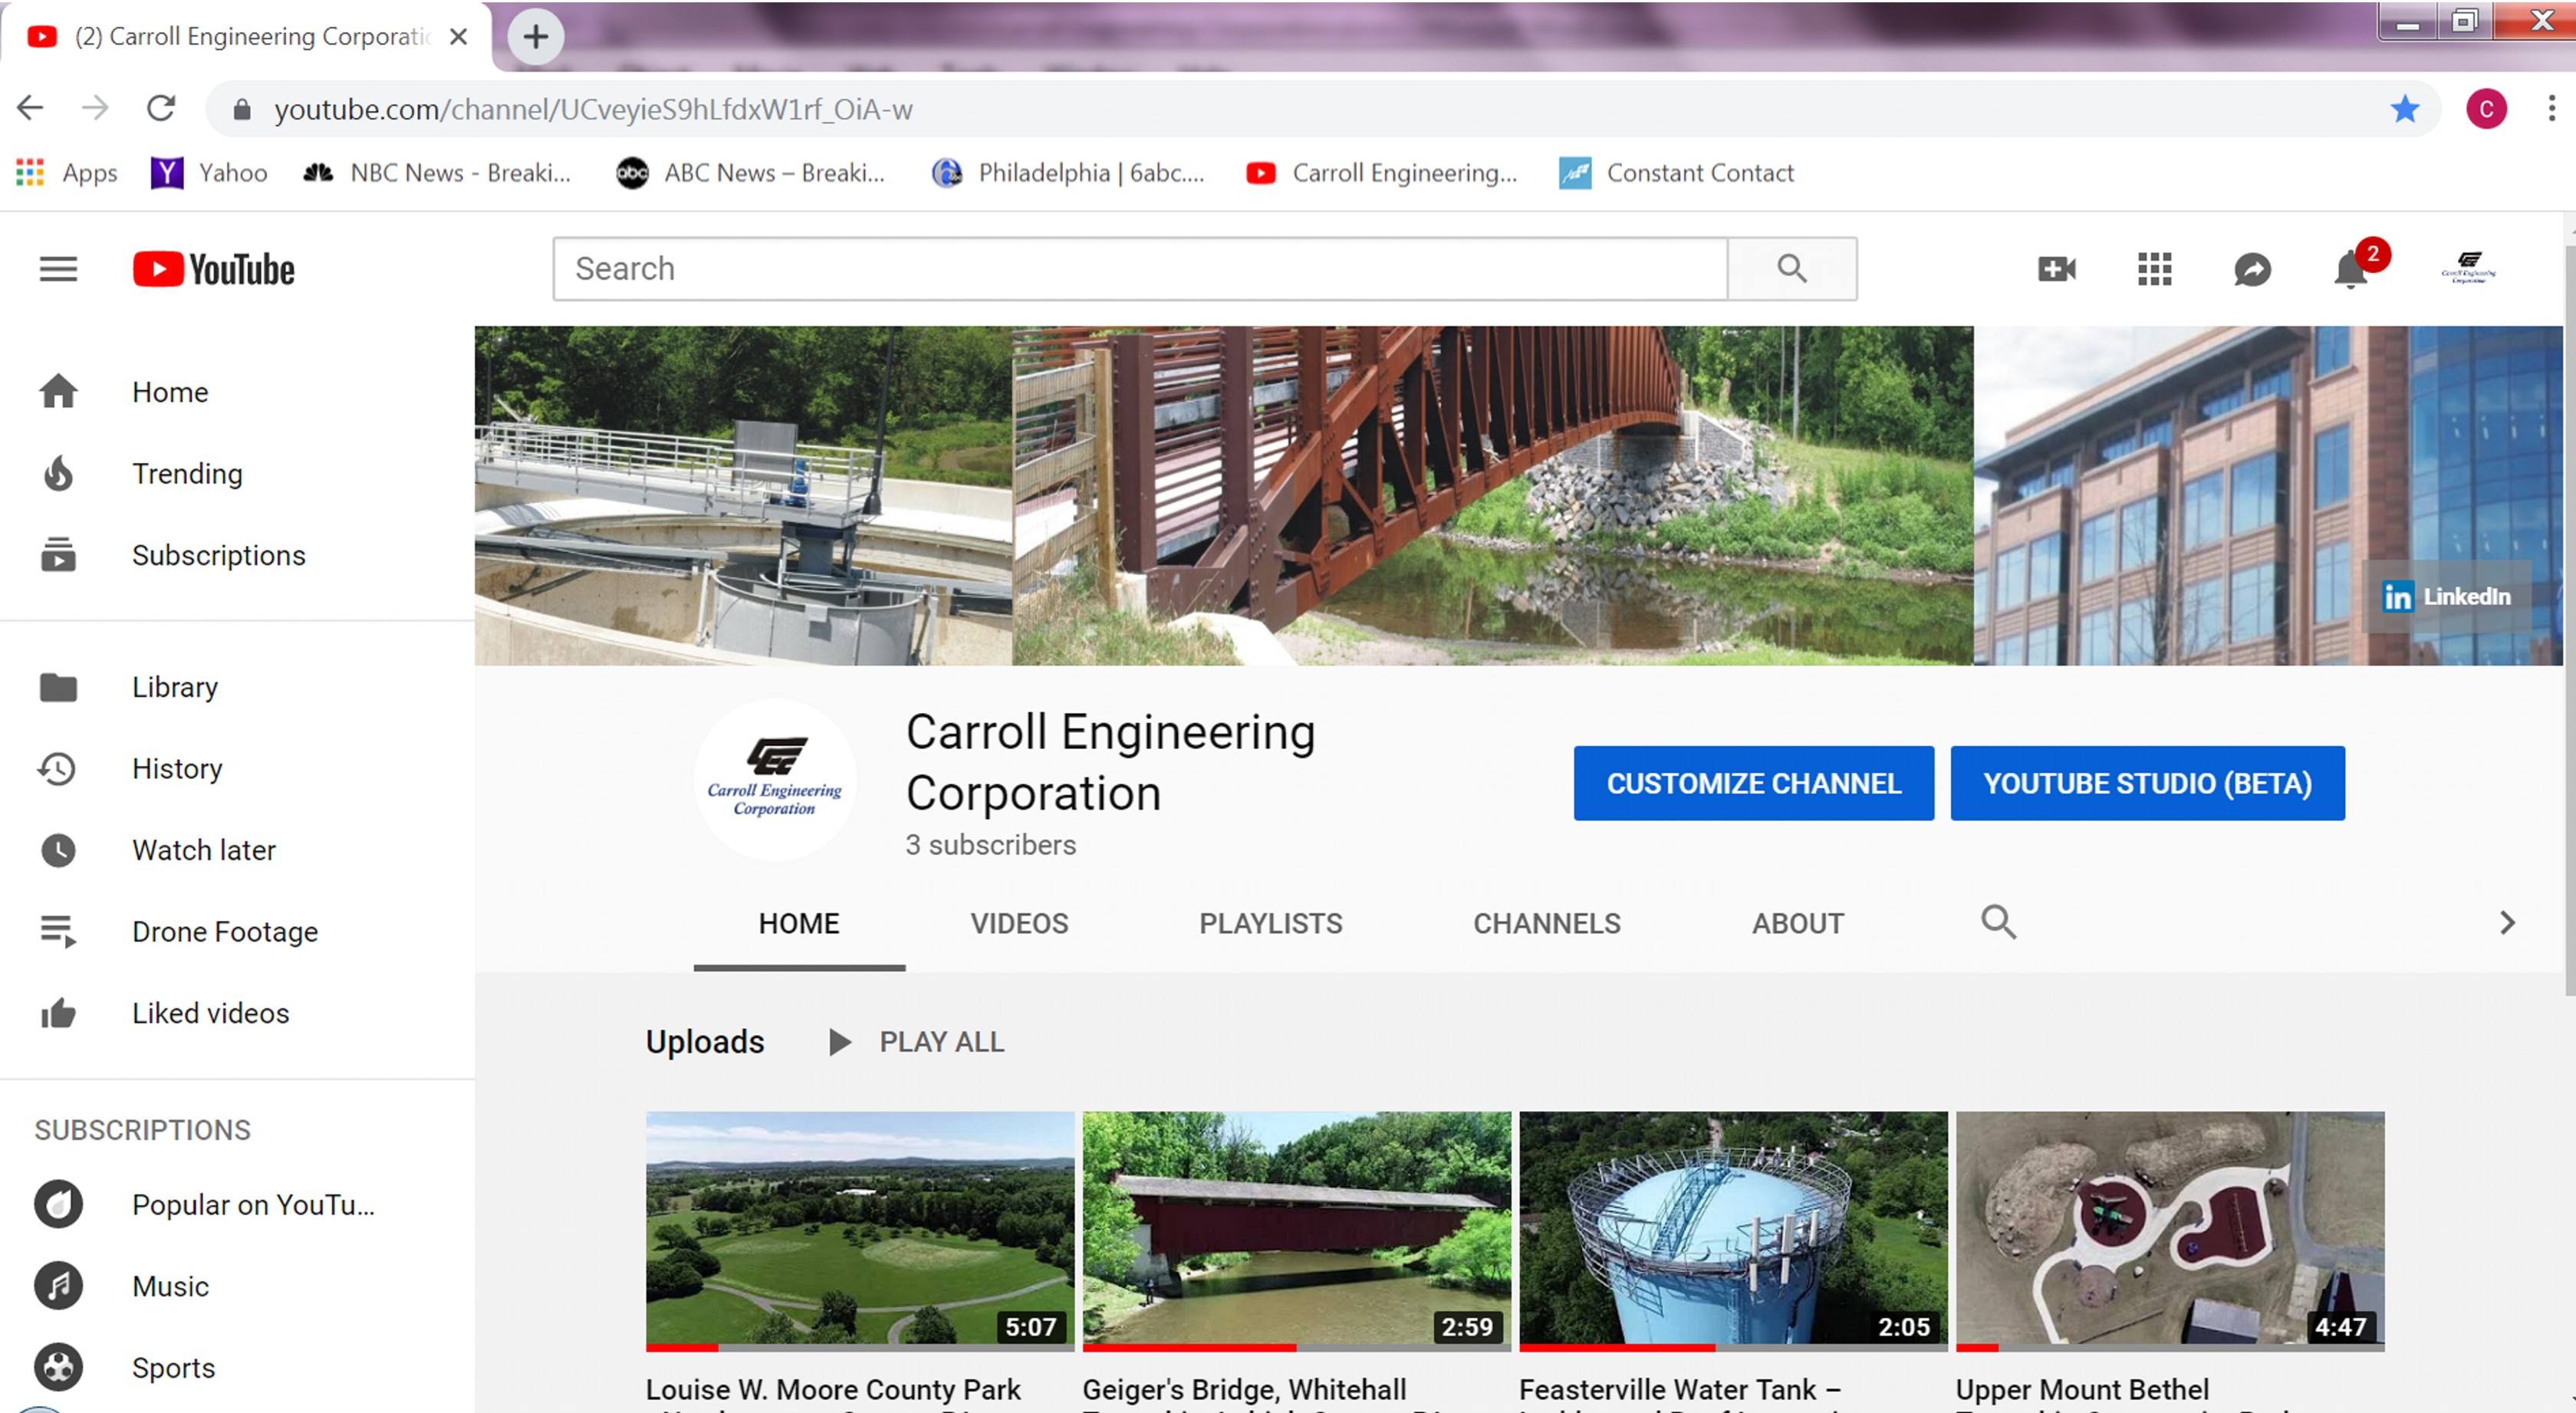Screen dimensions: 2576x1413
Task: Click the LinkedIn link on banner
Action: [x=2446, y=596]
